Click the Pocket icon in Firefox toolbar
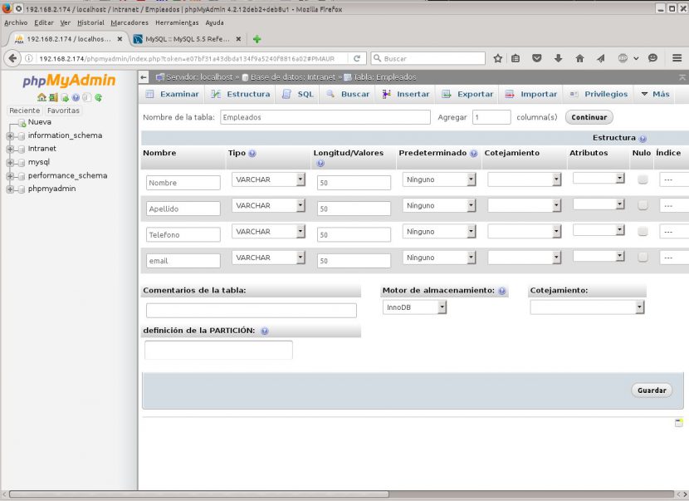The image size is (689, 501). (x=536, y=58)
